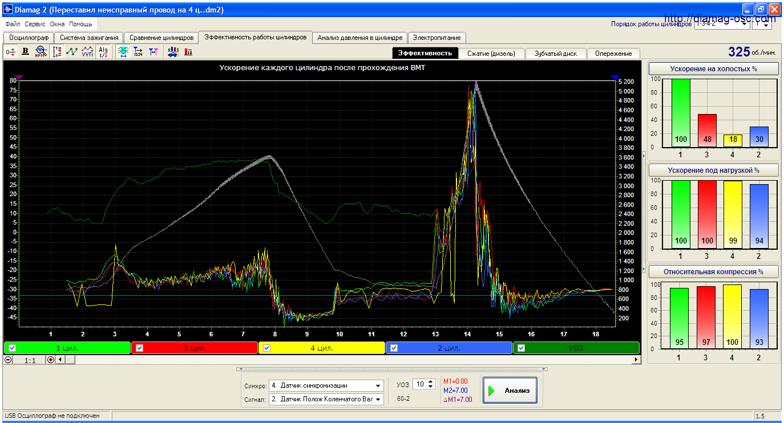Click the zero level up/down arrows icon

pyautogui.click(x=10, y=52)
